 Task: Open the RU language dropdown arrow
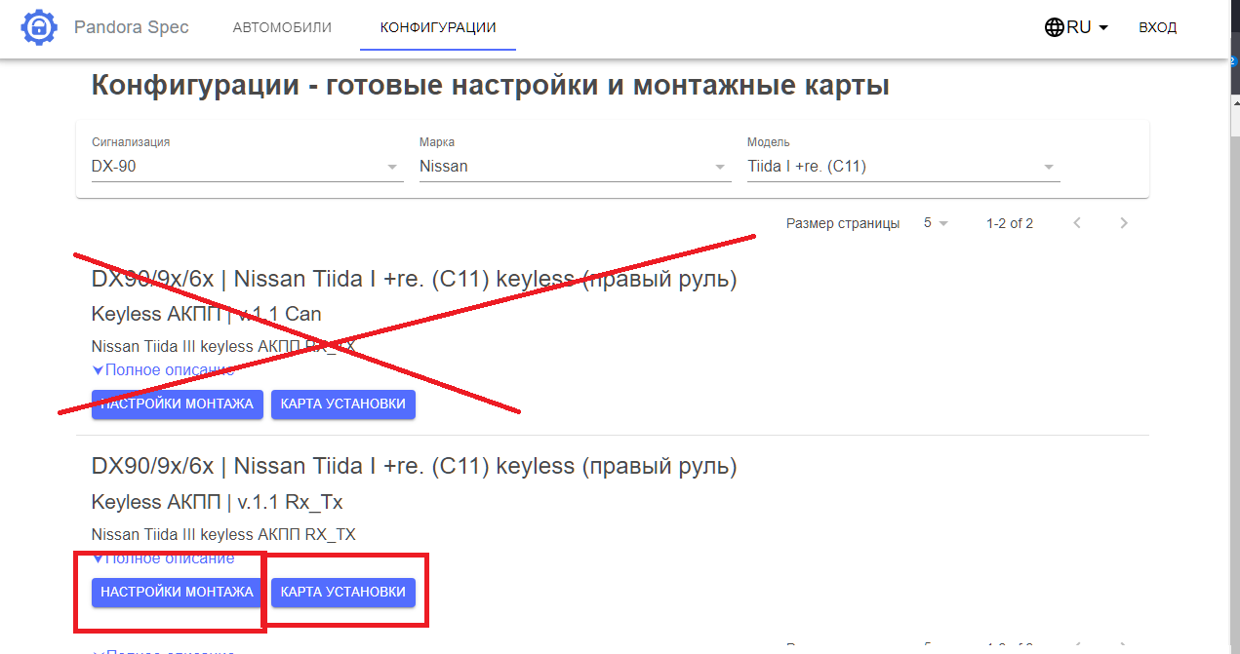(x=1103, y=27)
